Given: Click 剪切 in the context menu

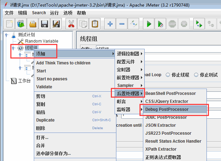Looking at the screenshot, I should point(75,96).
